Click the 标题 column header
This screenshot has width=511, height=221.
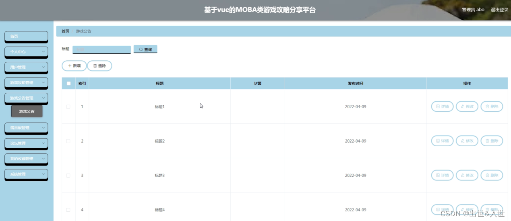point(160,84)
